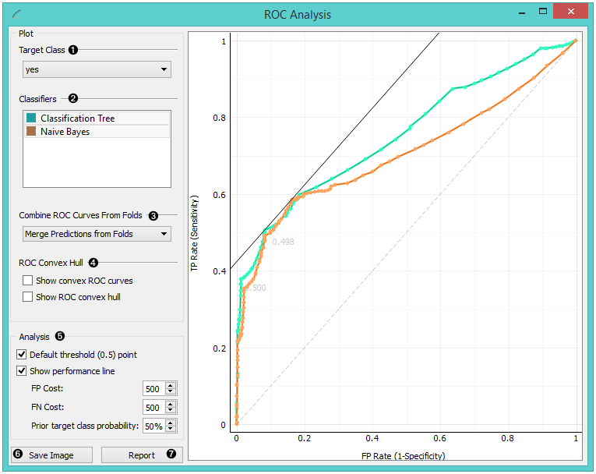
Task: Open the Target Class dropdown
Action: click(x=97, y=69)
